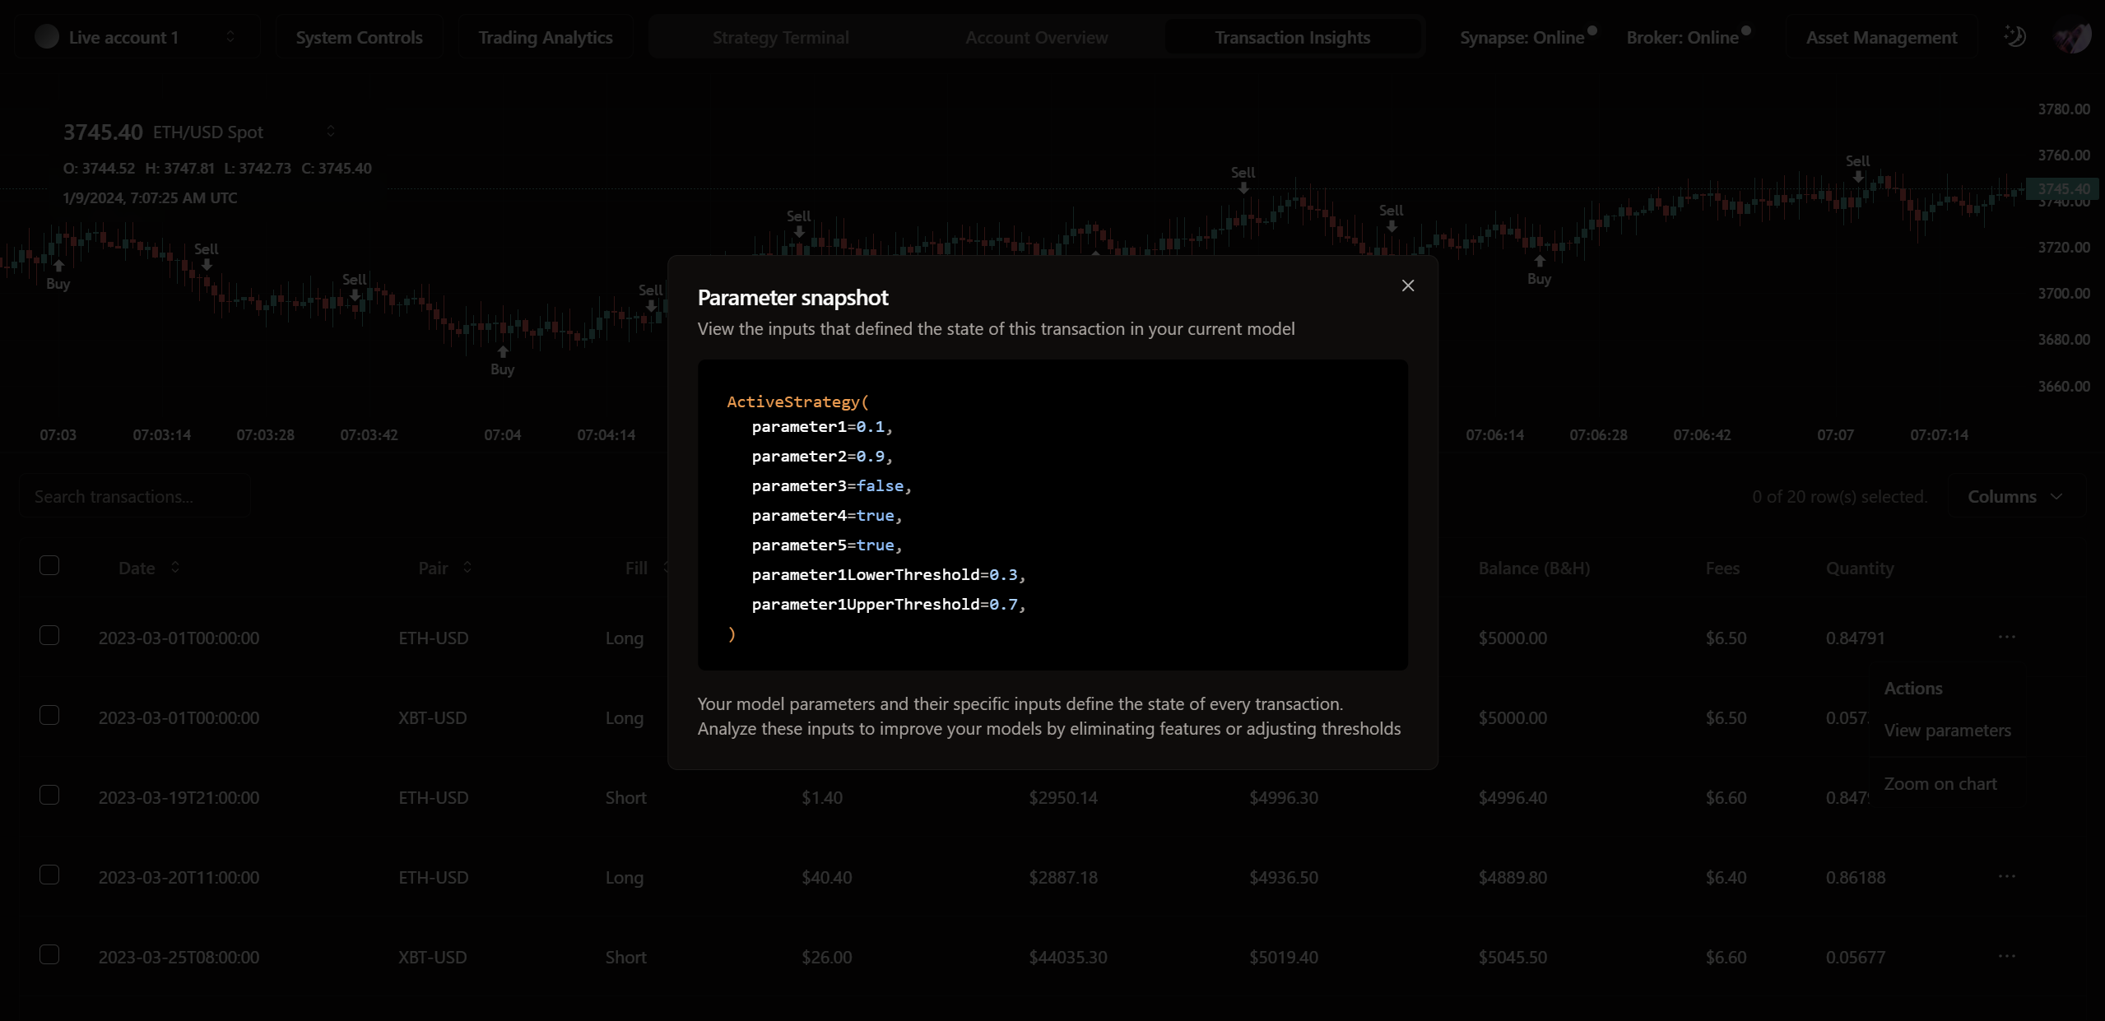The image size is (2105, 1021).
Task: Toggle the dark mode moon icon
Action: (x=2014, y=37)
